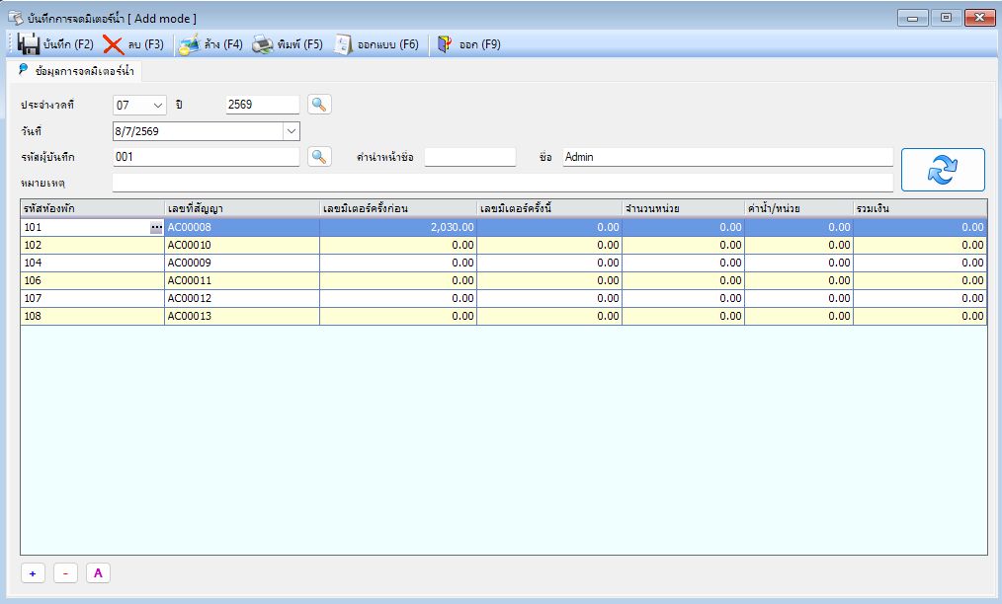Click the exit (F9) door icon
Viewport: 1002px width, 604px height.
click(445, 44)
